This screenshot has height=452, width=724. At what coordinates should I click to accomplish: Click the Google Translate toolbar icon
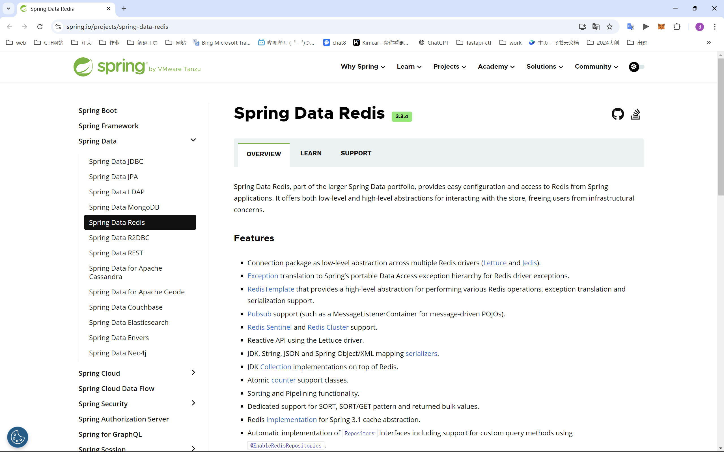click(x=630, y=27)
